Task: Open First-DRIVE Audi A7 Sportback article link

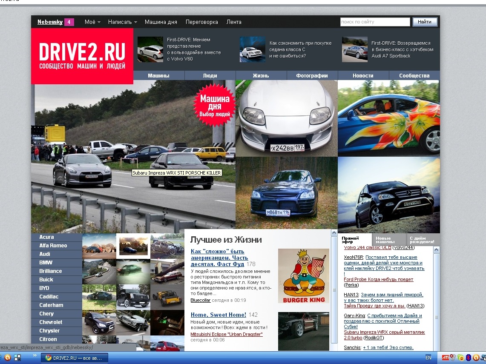Action: click(x=403, y=49)
